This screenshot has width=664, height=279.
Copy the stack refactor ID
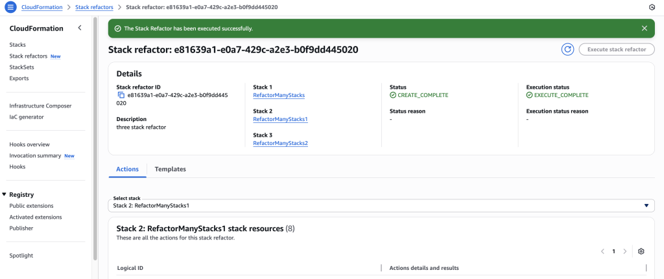click(121, 95)
